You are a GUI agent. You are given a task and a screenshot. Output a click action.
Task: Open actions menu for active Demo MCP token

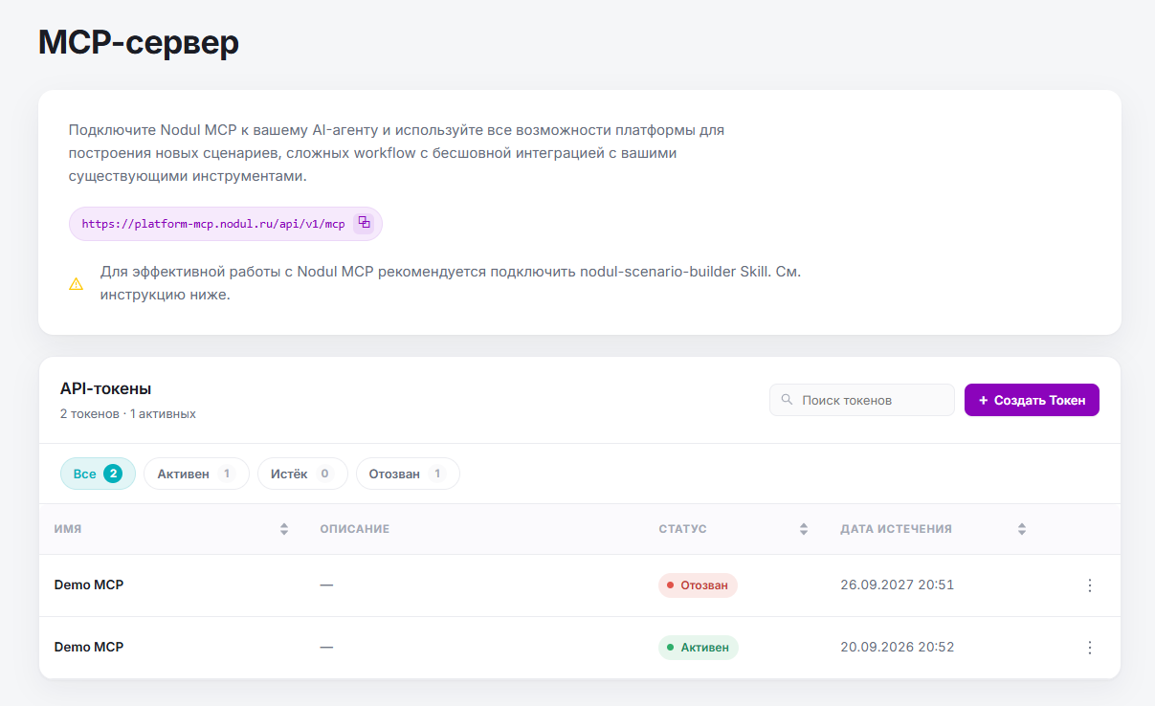(x=1089, y=648)
